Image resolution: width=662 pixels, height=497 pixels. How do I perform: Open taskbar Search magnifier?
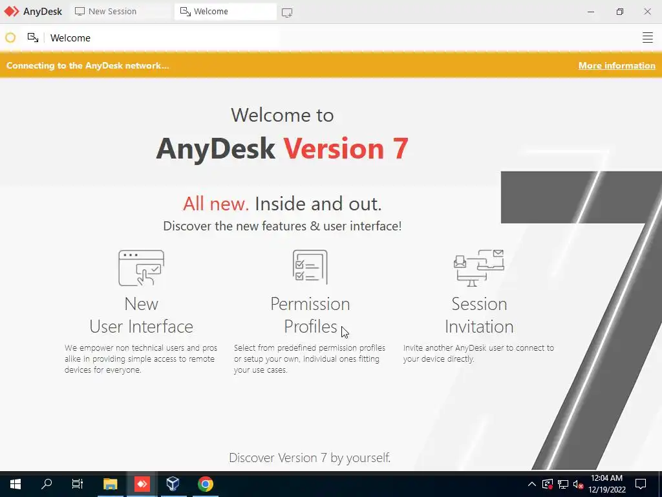47,484
